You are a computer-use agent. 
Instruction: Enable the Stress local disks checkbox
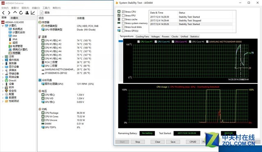[x=123, y=27]
